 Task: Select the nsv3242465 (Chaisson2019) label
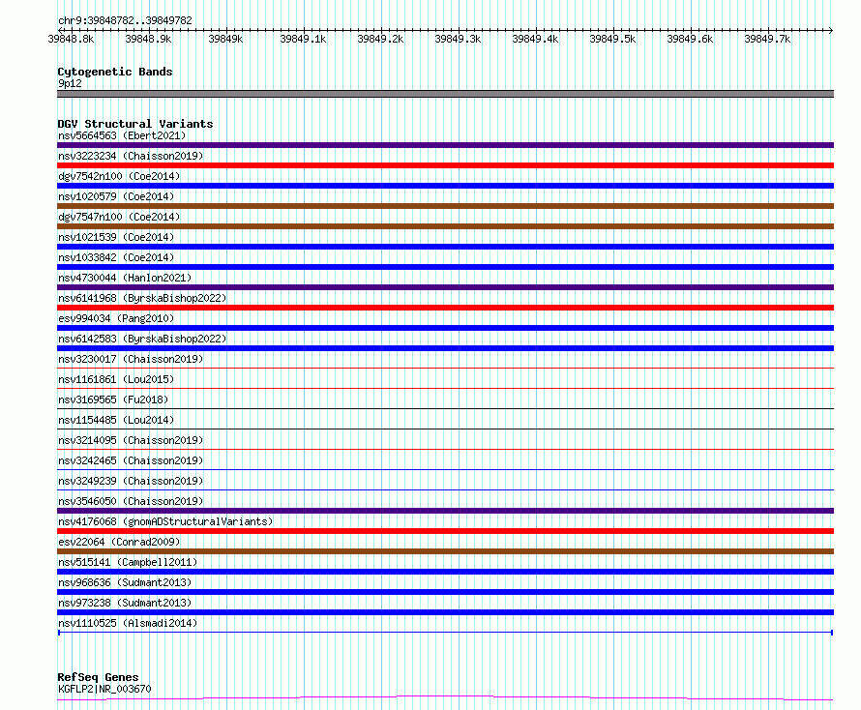(x=131, y=460)
